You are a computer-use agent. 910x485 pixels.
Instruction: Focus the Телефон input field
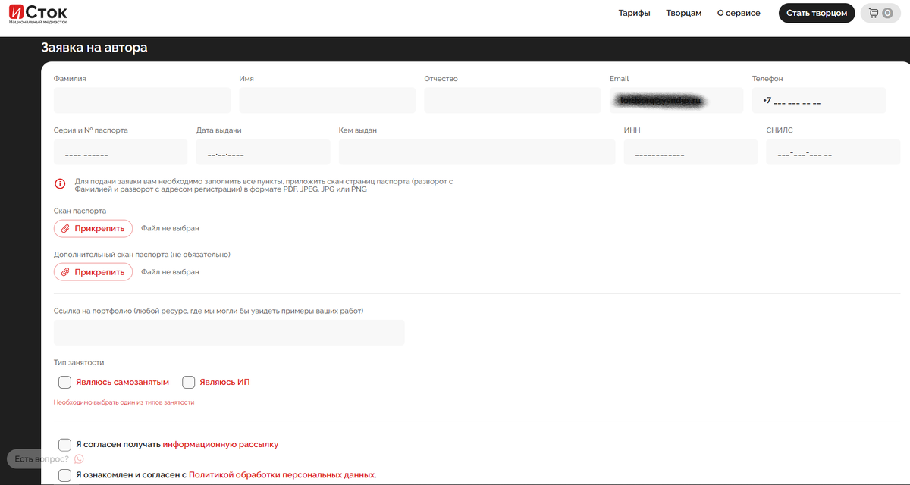(x=819, y=100)
